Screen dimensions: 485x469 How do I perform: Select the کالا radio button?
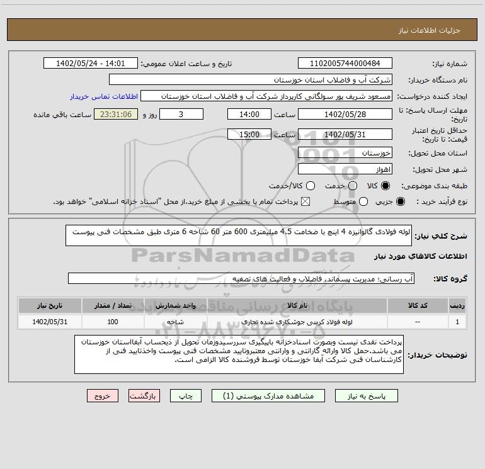[x=385, y=186]
